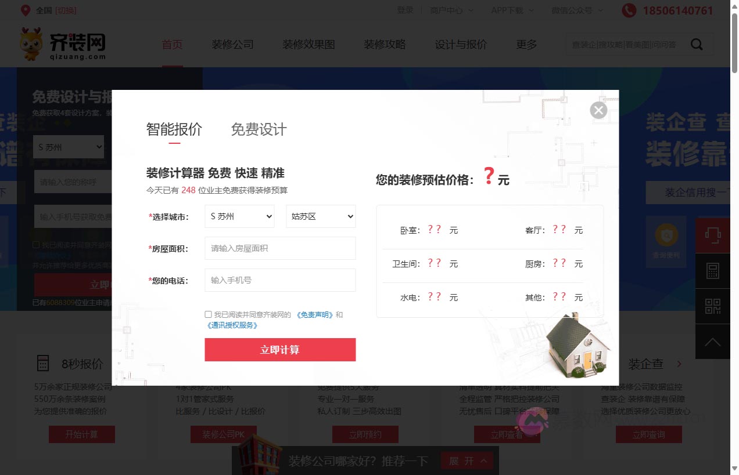Click the QR code icon on the right sidebar
This screenshot has height=475, width=739.
(713, 306)
